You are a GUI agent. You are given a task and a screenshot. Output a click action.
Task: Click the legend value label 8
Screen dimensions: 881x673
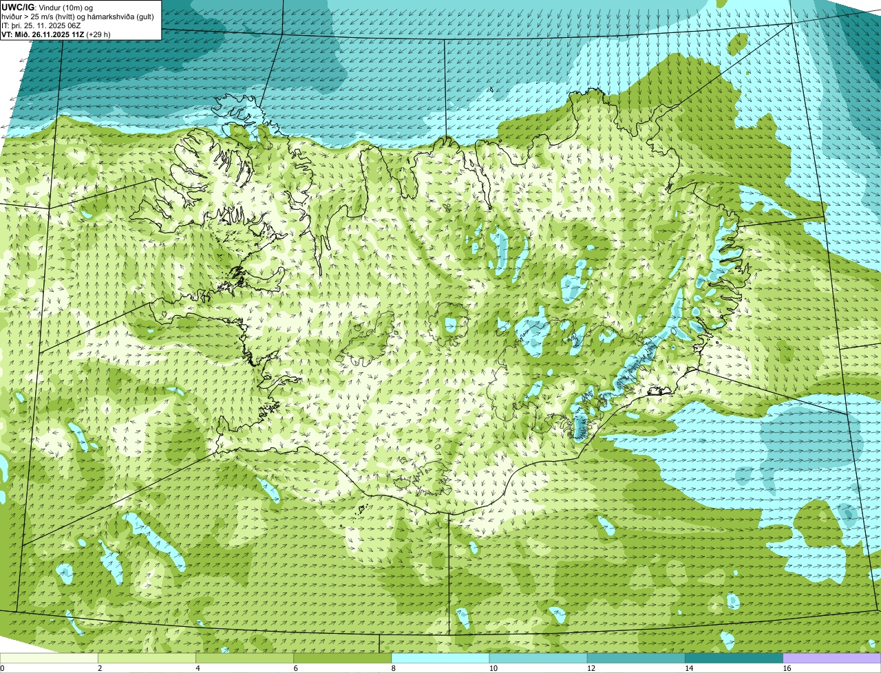(393, 668)
